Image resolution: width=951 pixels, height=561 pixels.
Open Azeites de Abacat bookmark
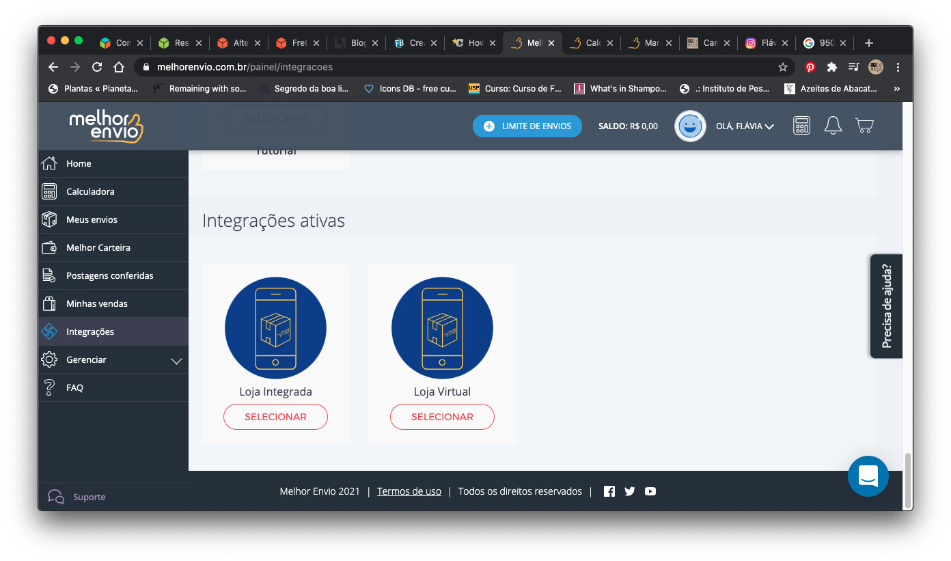pyautogui.click(x=831, y=88)
